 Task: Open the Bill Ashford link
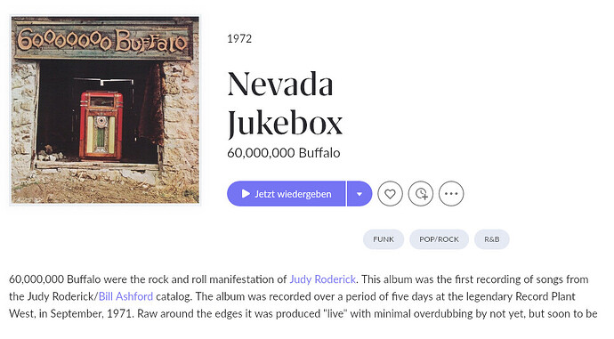pos(125,296)
